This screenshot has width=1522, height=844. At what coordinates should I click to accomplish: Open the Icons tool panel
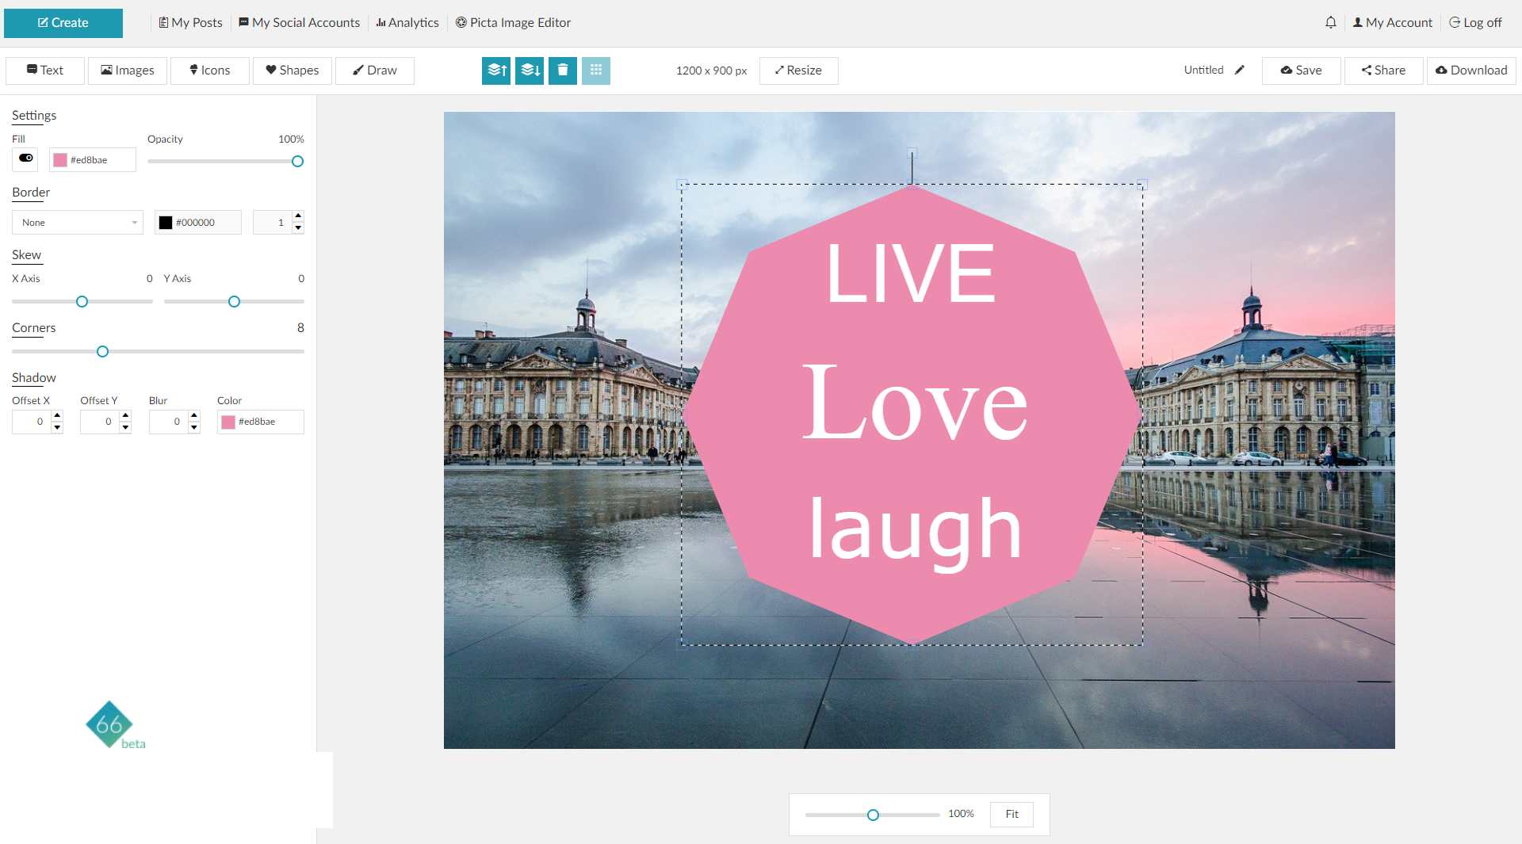(x=210, y=71)
